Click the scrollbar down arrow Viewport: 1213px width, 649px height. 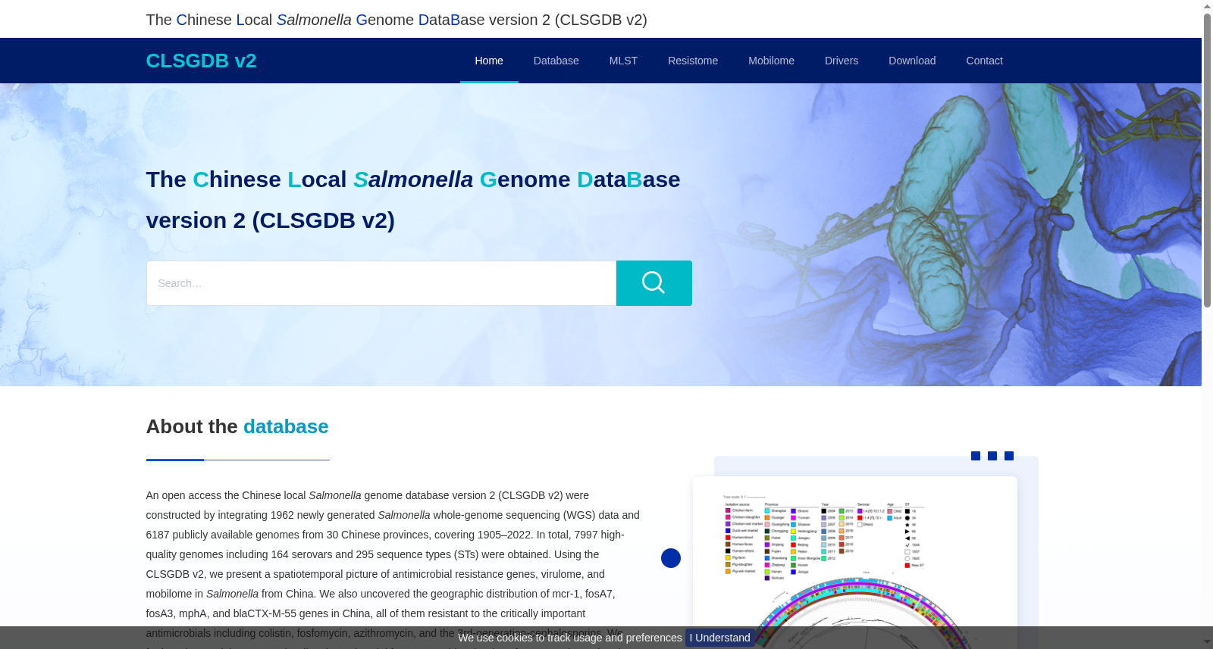click(x=1207, y=642)
